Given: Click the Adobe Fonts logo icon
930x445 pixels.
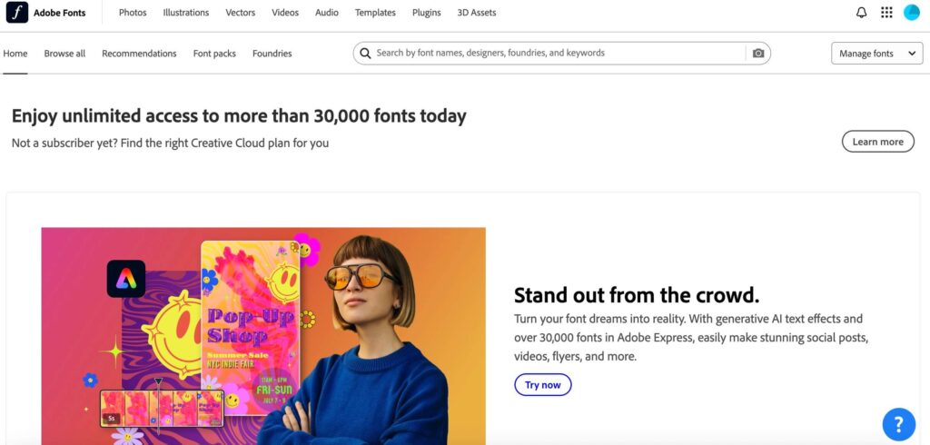Looking at the screenshot, I should 17,13.
